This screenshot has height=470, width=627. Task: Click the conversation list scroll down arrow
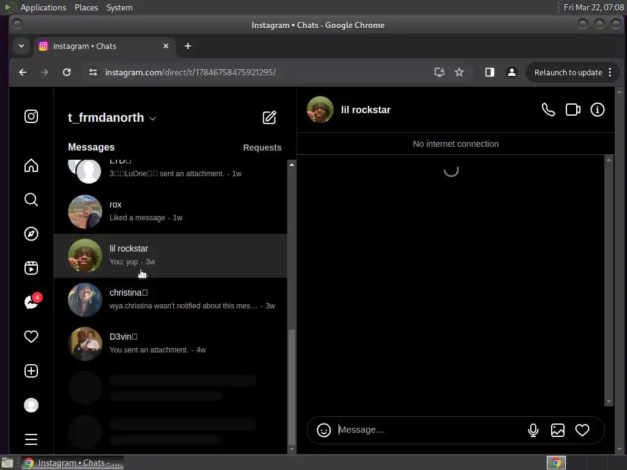point(292,449)
